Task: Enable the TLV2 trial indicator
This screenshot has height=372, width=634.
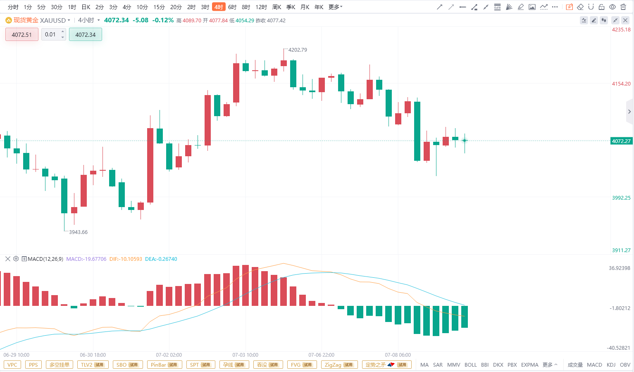Action: coord(93,365)
